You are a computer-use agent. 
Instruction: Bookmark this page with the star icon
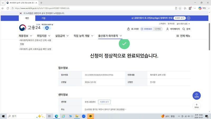click(x=180, y=8)
